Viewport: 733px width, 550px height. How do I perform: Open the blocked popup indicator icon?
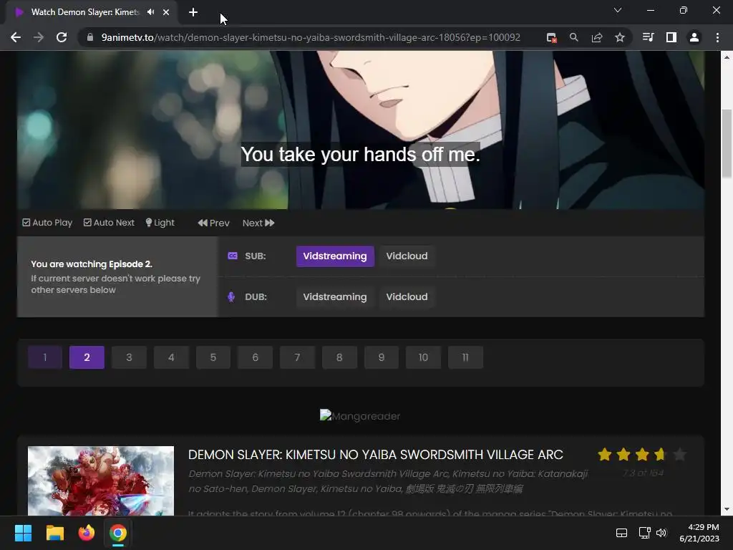552,37
